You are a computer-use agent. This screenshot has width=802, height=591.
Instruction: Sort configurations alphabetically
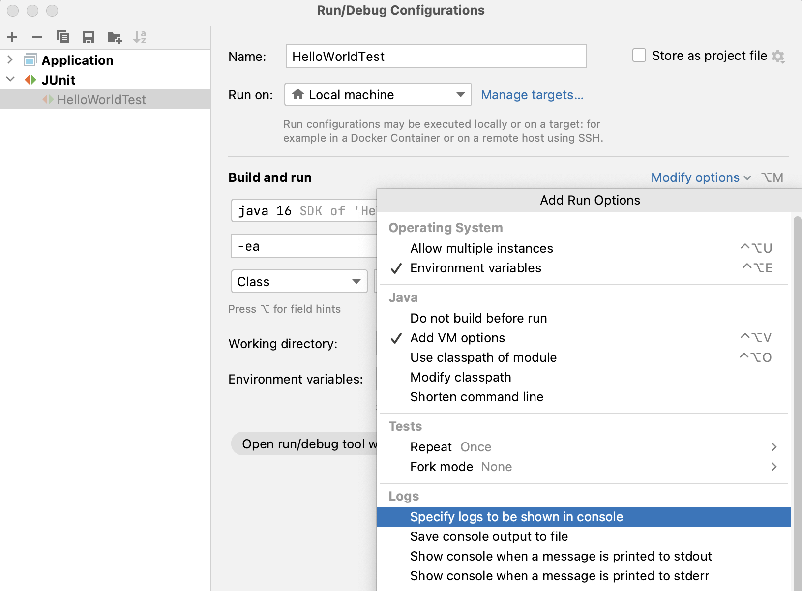(140, 37)
